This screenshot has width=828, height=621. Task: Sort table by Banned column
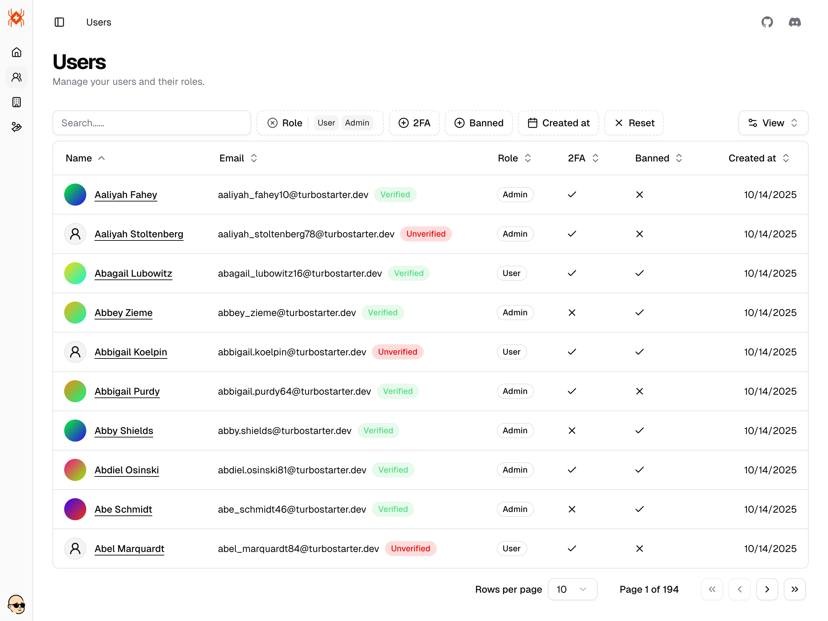tap(658, 158)
